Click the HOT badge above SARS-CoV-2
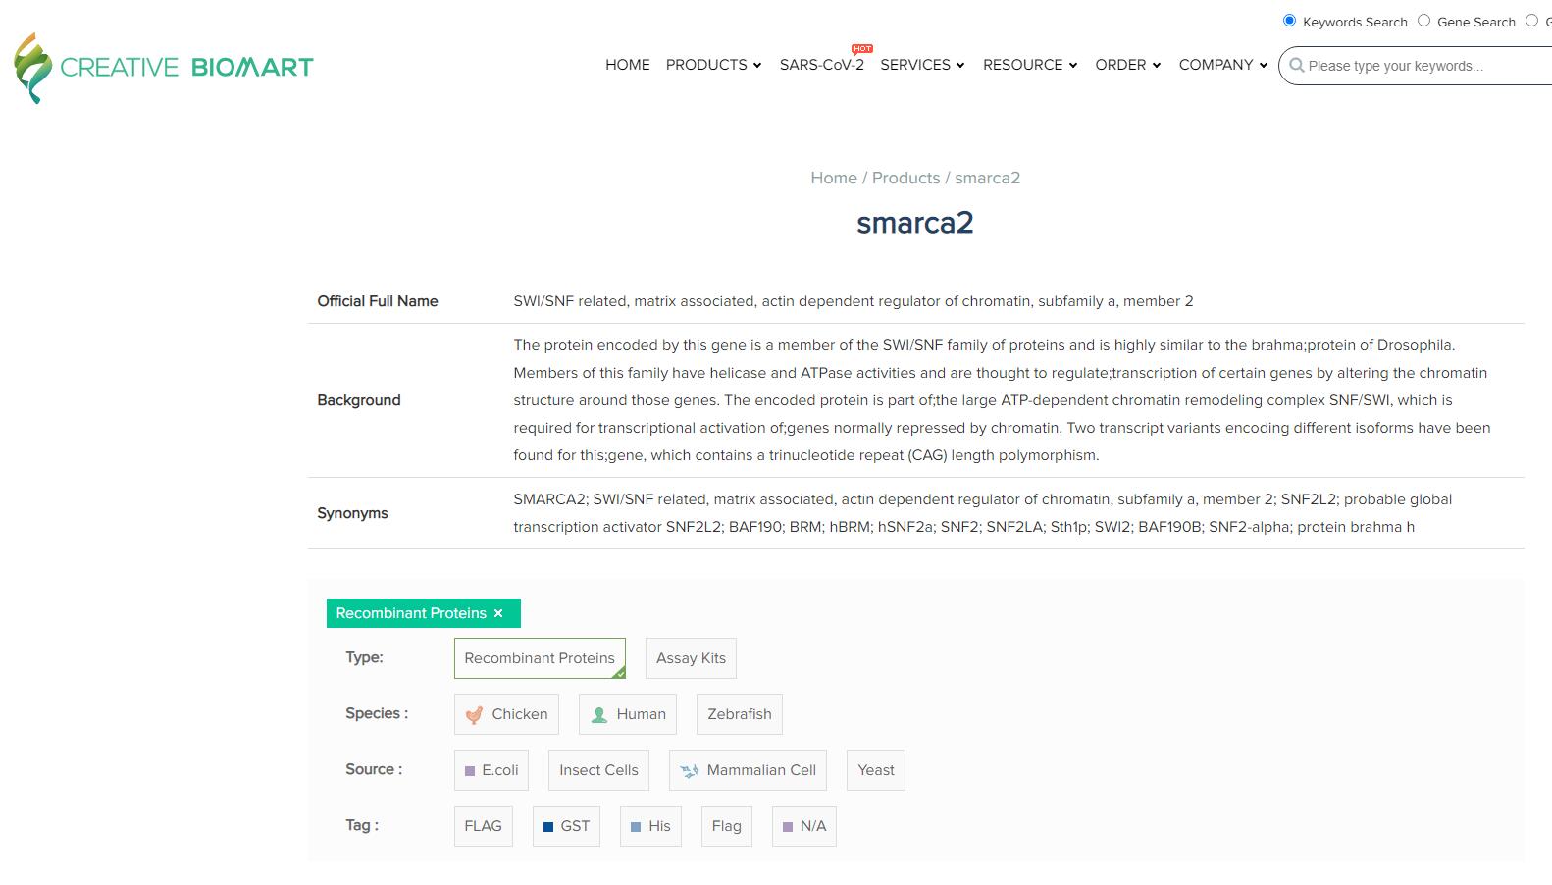The width and height of the screenshot is (1552, 885). (862, 48)
